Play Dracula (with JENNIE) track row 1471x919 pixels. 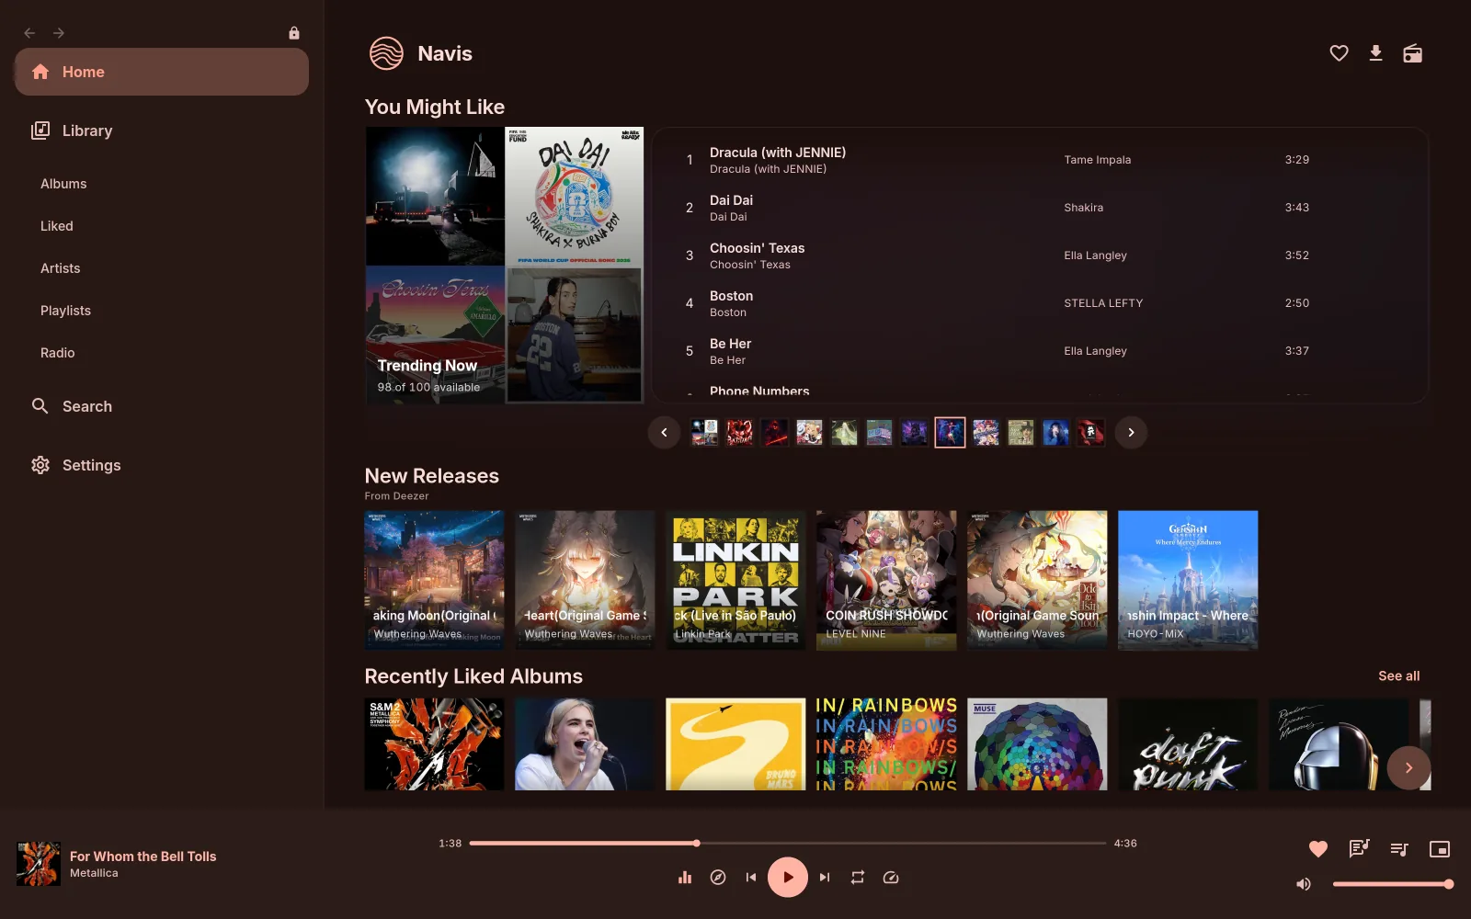coord(1040,160)
